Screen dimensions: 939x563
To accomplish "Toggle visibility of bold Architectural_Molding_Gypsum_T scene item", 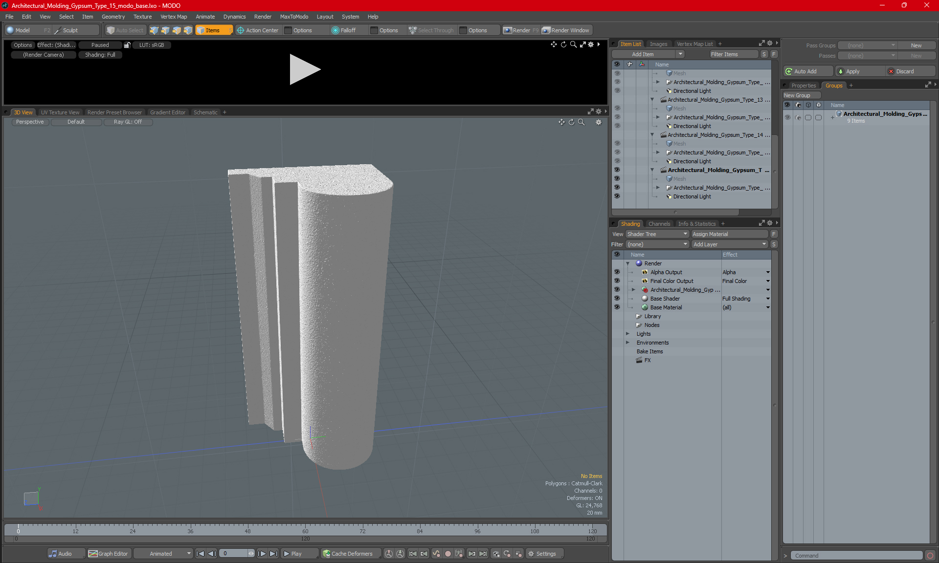I will coord(617,170).
